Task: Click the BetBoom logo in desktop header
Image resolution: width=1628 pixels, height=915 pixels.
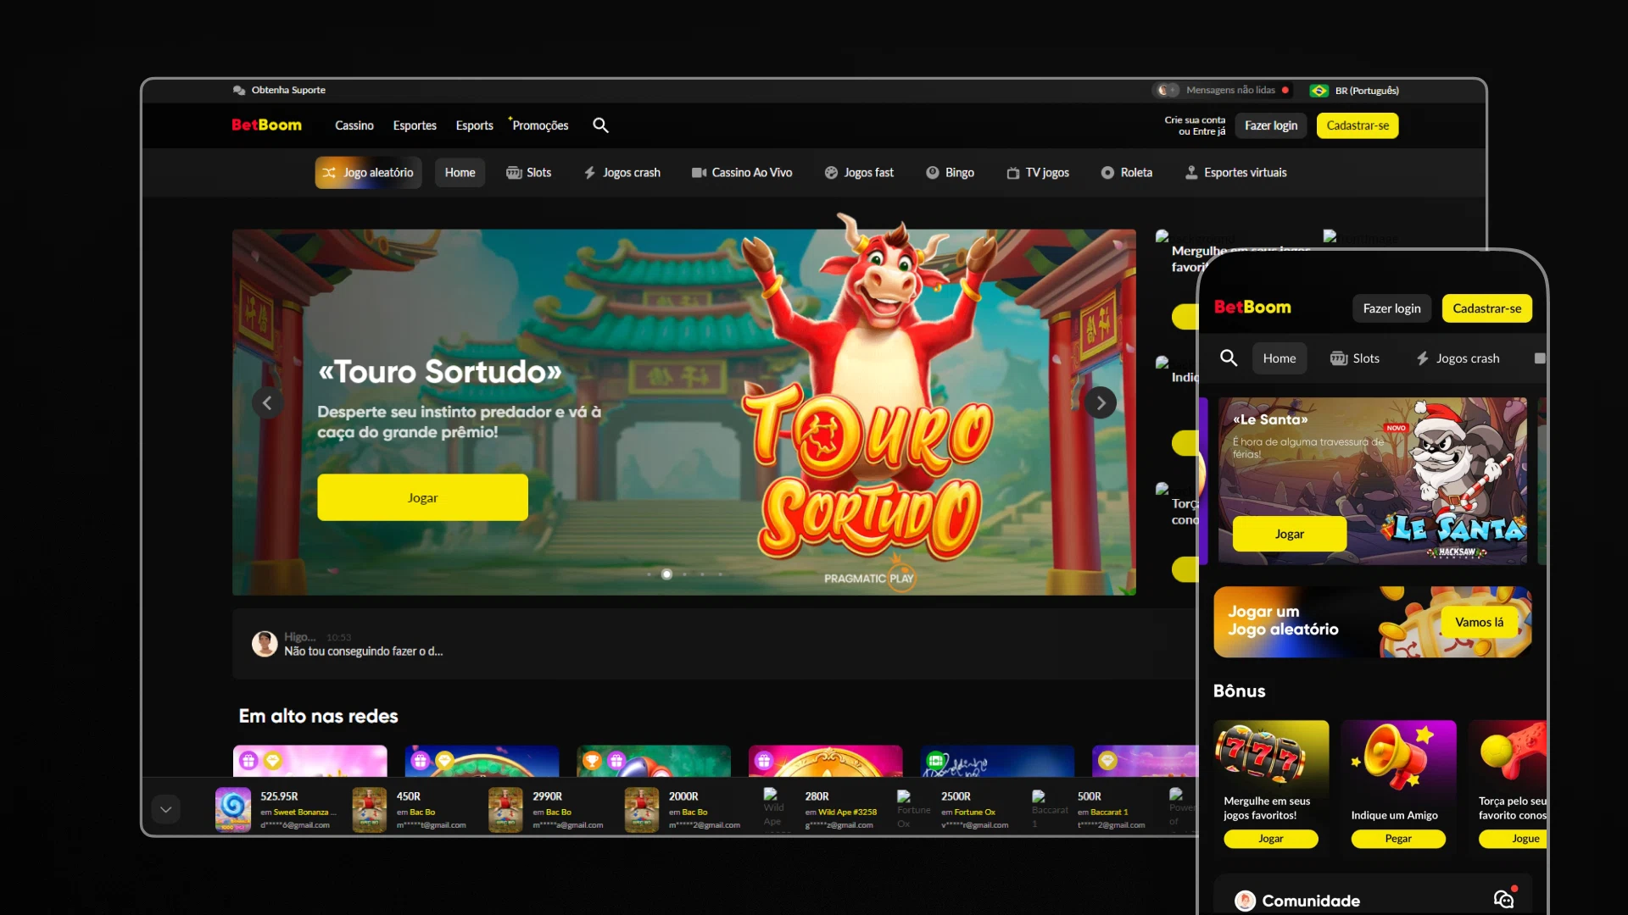Action: [x=266, y=125]
